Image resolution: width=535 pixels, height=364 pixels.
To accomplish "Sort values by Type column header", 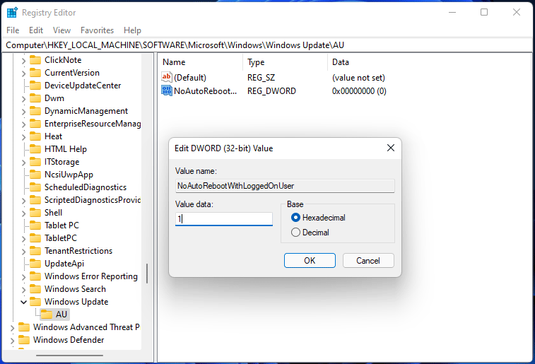I will (x=285, y=62).
